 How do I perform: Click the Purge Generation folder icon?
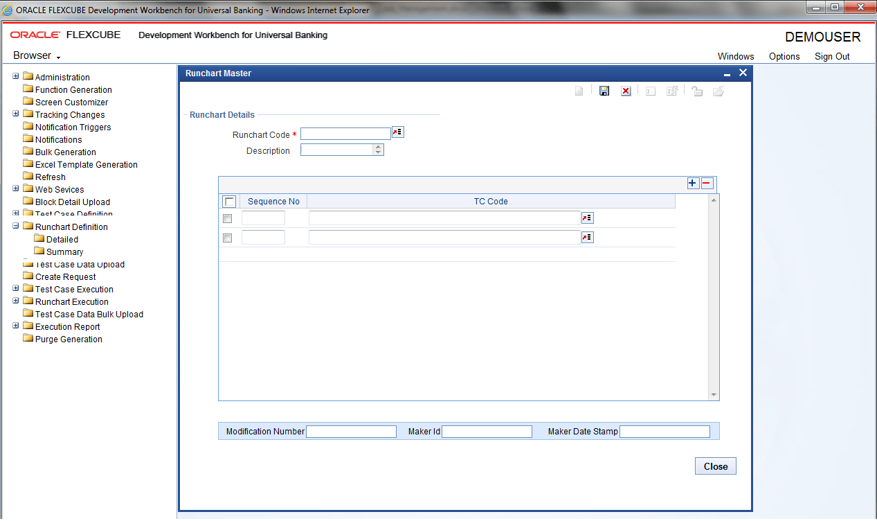coord(28,338)
